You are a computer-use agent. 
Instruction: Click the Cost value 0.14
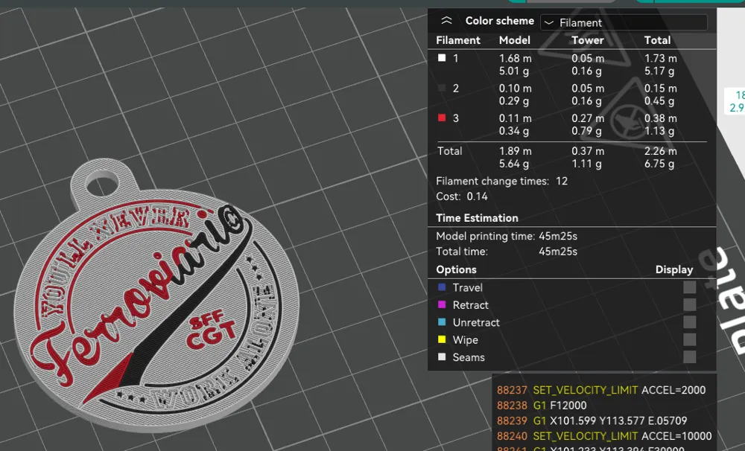coord(477,196)
